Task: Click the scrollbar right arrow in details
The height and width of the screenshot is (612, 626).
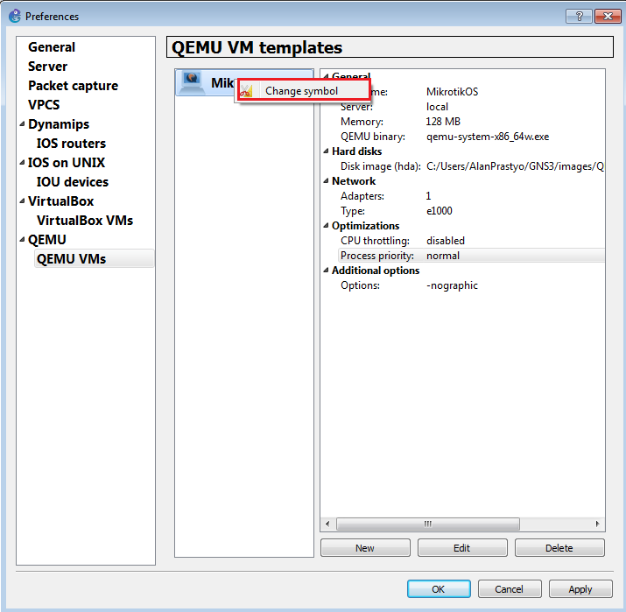Action: point(597,524)
